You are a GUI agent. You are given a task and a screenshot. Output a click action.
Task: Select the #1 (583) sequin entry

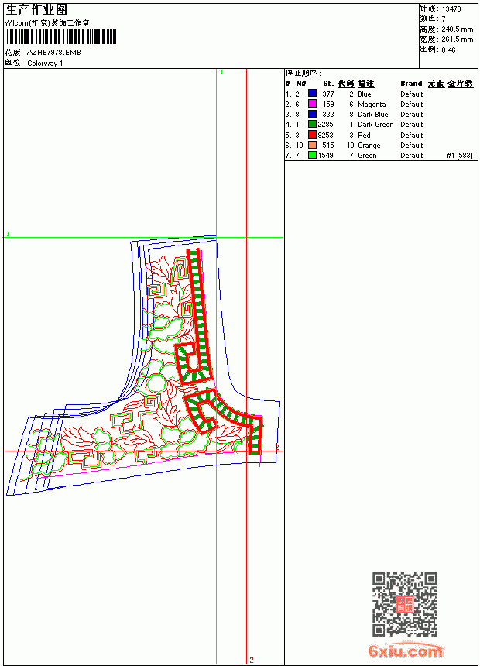[460, 156]
